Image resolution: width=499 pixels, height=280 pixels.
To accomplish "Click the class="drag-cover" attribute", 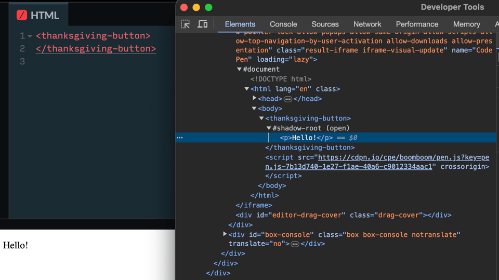I will (386, 215).
